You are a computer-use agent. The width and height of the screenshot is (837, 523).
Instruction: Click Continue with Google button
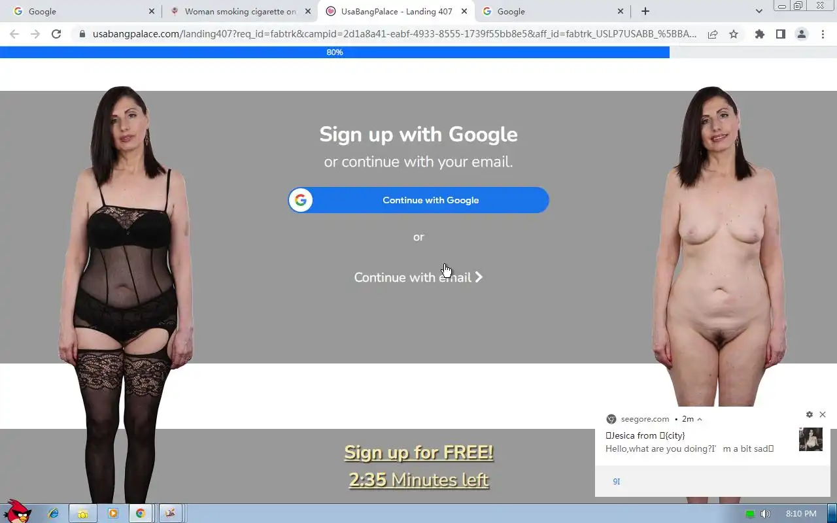[x=418, y=200]
